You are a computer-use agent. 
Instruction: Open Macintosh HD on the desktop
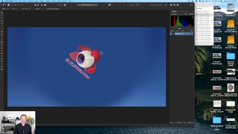pos(231,8)
